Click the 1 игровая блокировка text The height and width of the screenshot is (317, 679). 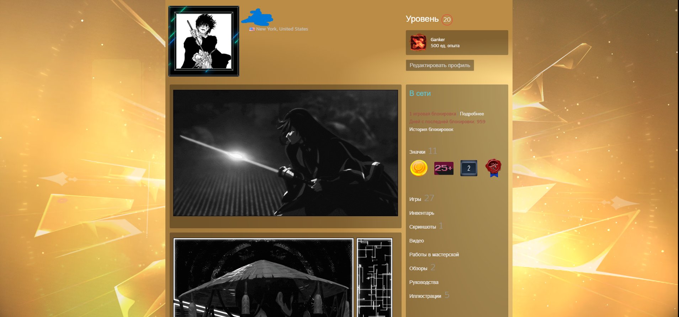pyautogui.click(x=433, y=114)
